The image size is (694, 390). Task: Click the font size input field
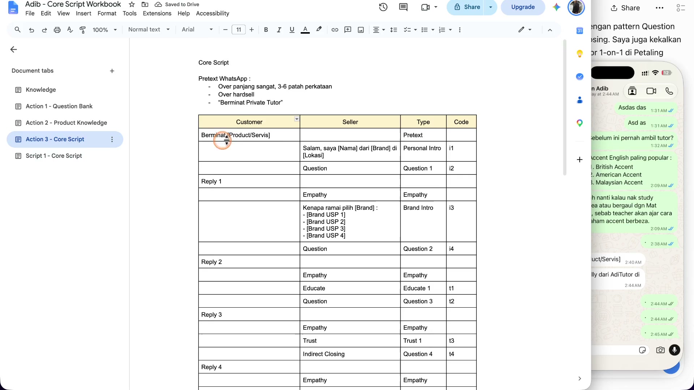click(x=239, y=30)
